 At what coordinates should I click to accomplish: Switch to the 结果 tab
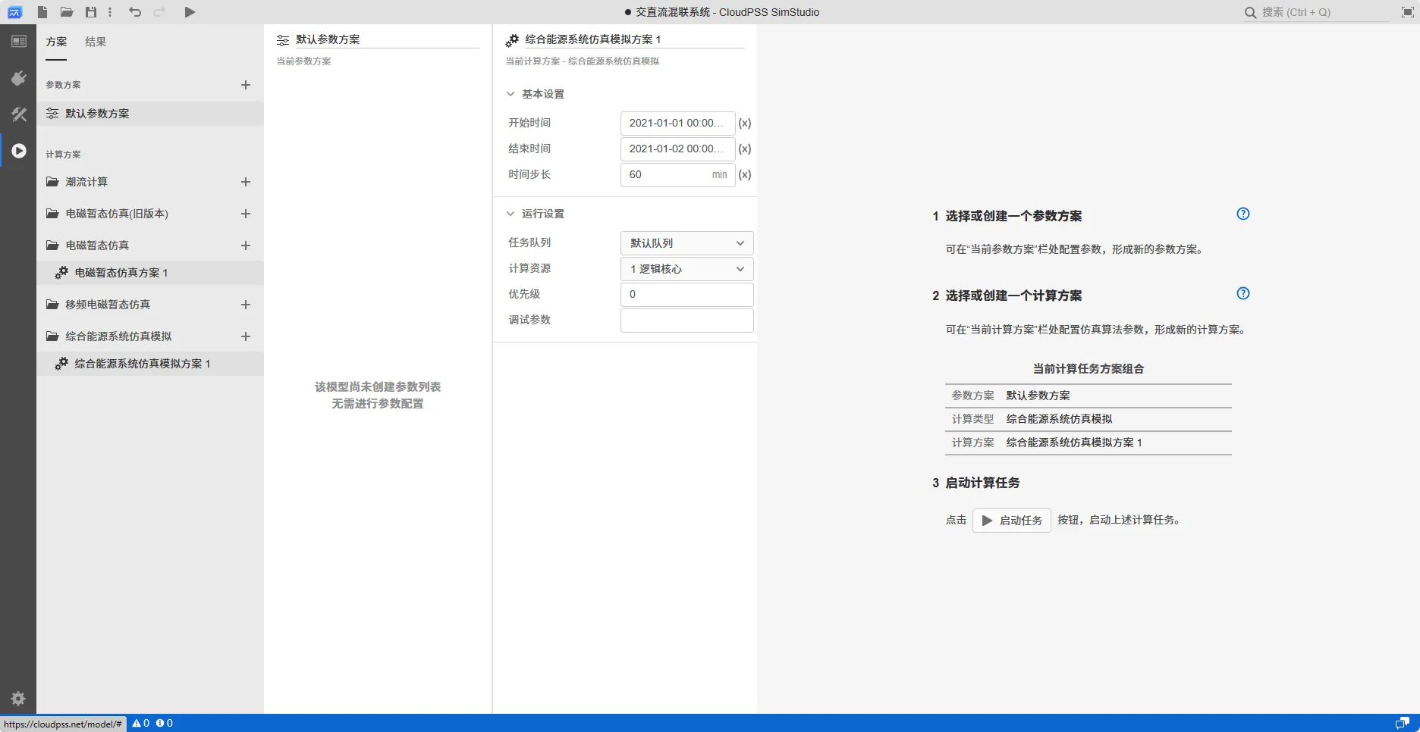96,42
